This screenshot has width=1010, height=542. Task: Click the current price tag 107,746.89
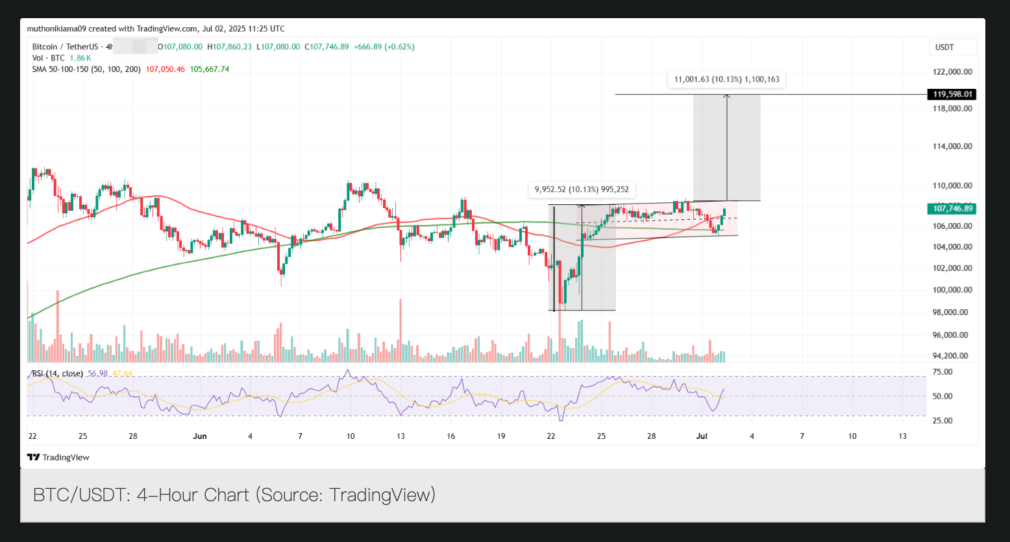coord(953,208)
